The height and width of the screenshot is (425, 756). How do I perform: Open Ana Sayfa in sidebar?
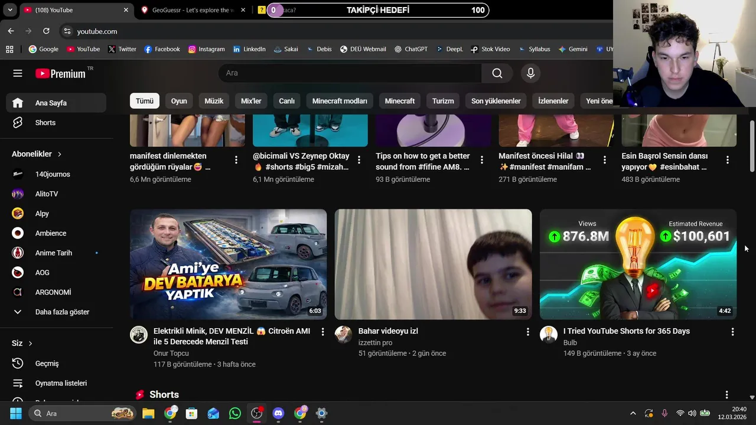(x=57, y=103)
